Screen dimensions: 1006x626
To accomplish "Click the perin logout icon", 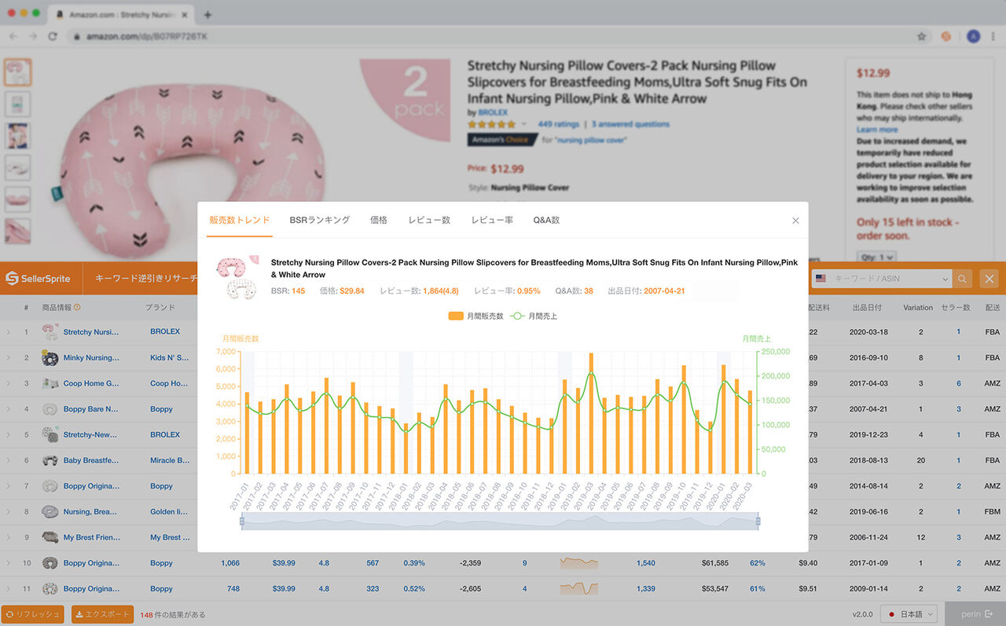I will (989, 613).
